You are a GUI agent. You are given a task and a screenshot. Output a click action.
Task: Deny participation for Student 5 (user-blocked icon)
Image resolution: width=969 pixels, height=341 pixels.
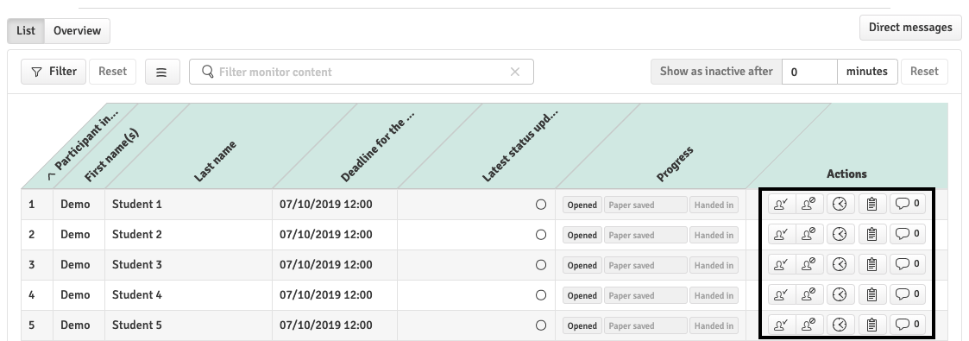pyautogui.click(x=809, y=325)
